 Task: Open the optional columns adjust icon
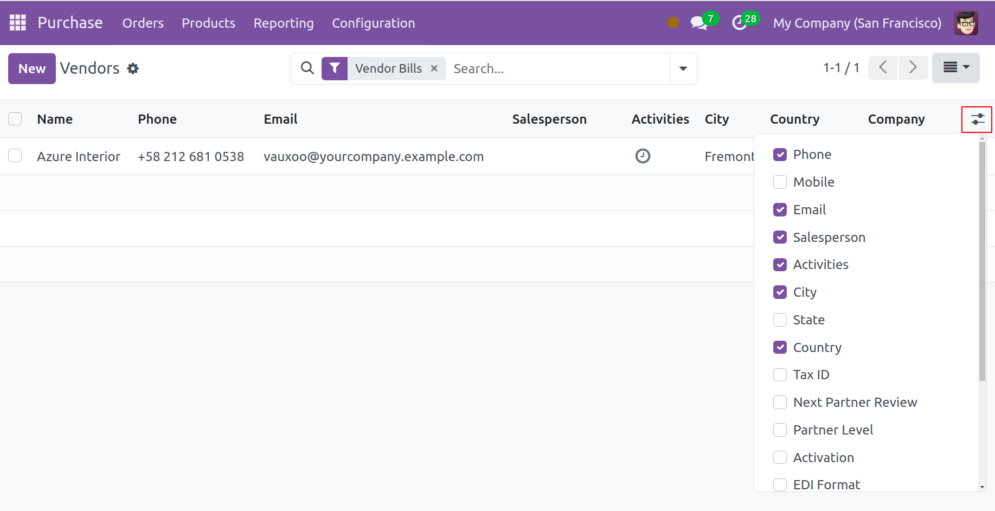point(977,119)
